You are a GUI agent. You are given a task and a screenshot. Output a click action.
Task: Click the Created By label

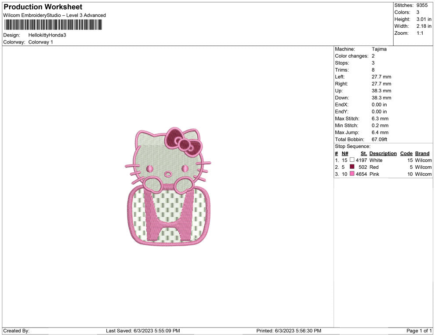16,331
